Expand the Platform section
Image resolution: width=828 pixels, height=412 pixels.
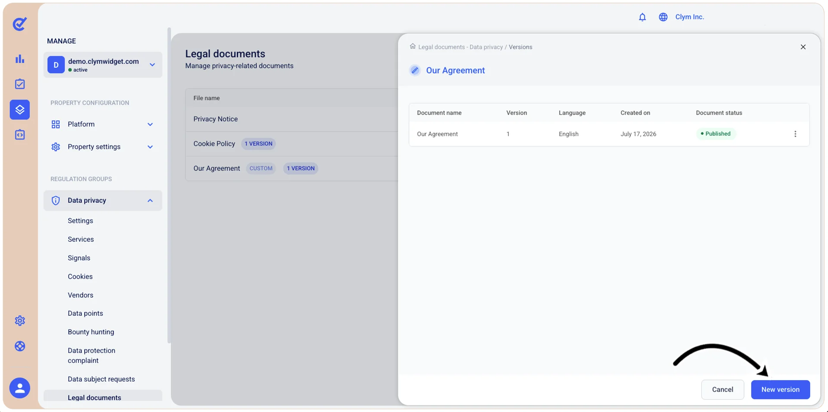(102, 124)
